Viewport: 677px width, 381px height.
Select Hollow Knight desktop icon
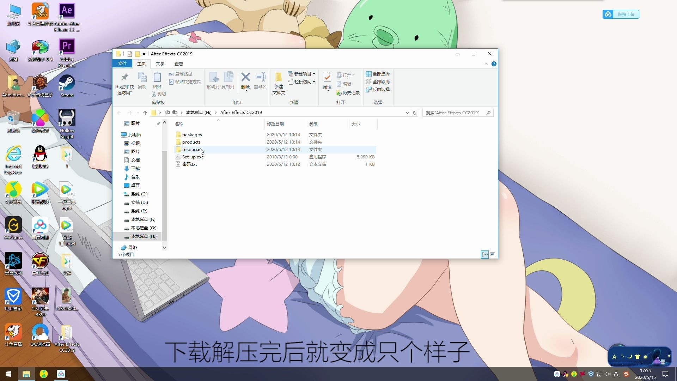67,124
